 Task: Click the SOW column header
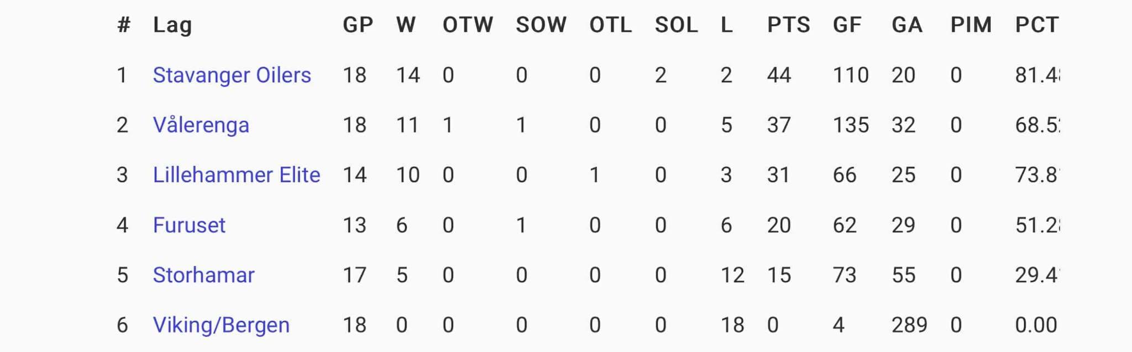541,25
